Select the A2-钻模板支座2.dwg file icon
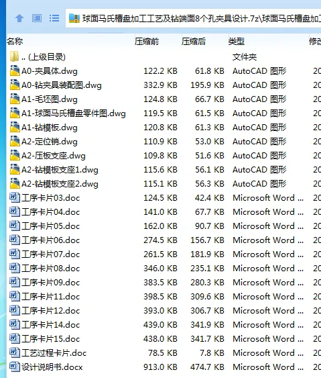The width and height of the screenshot is (321, 378). [x=15, y=183]
